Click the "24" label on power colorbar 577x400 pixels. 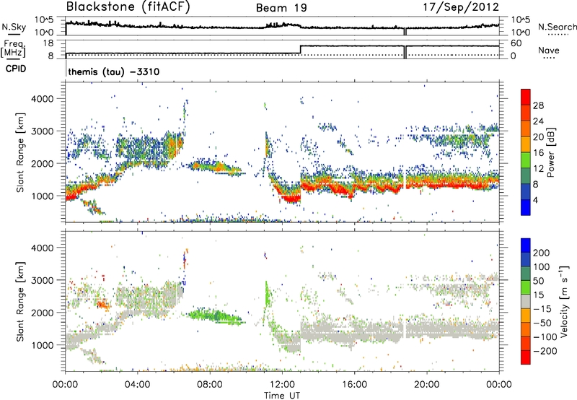point(538,121)
